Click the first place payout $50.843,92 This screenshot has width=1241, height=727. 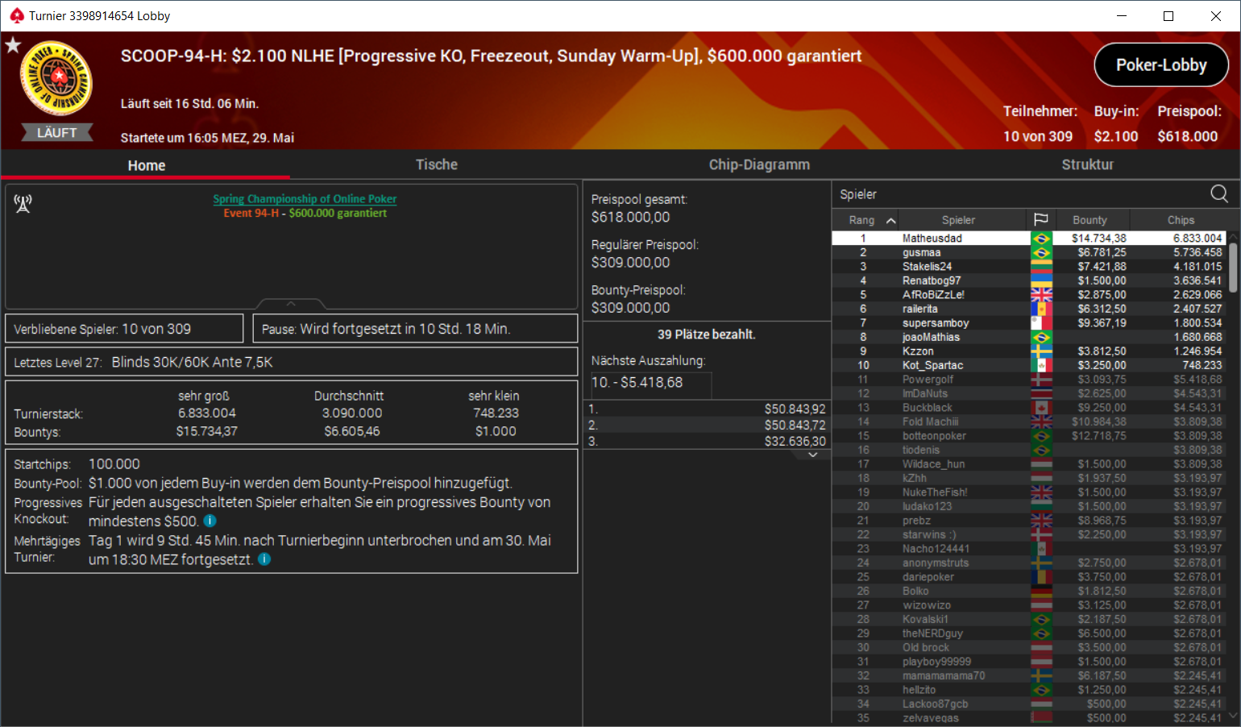(795, 409)
